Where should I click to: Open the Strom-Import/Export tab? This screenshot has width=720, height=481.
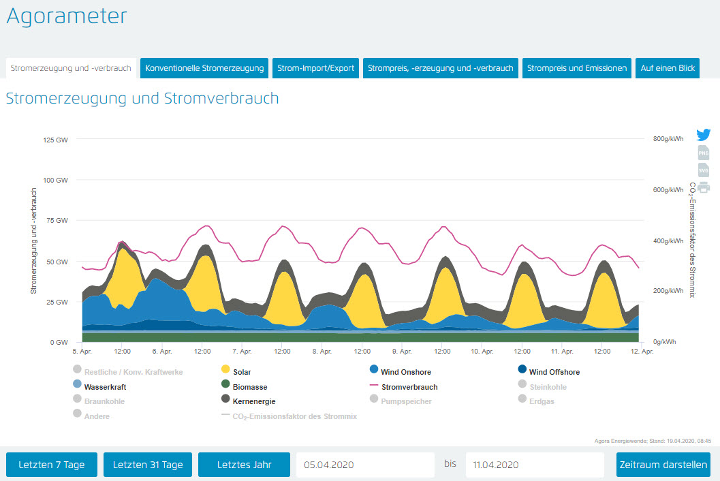pyautogui.click(x=316, y=68)
